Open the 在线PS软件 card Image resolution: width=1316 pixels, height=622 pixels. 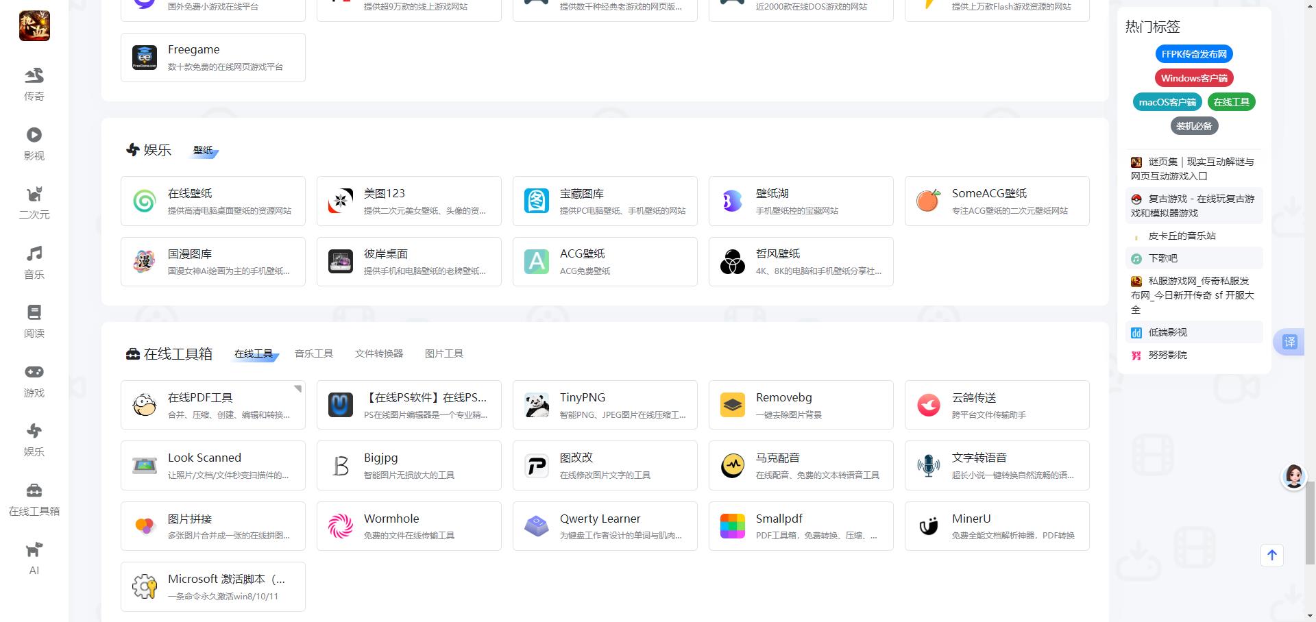tap(409, 405)
